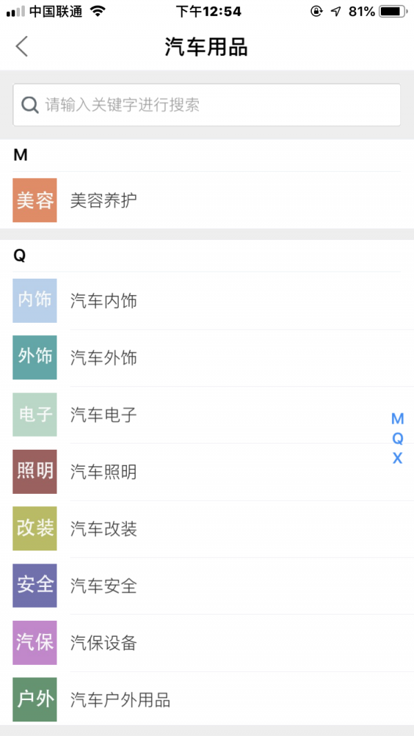
Task: Tap the 照明 lighting category icon
Action: point(34,472)
